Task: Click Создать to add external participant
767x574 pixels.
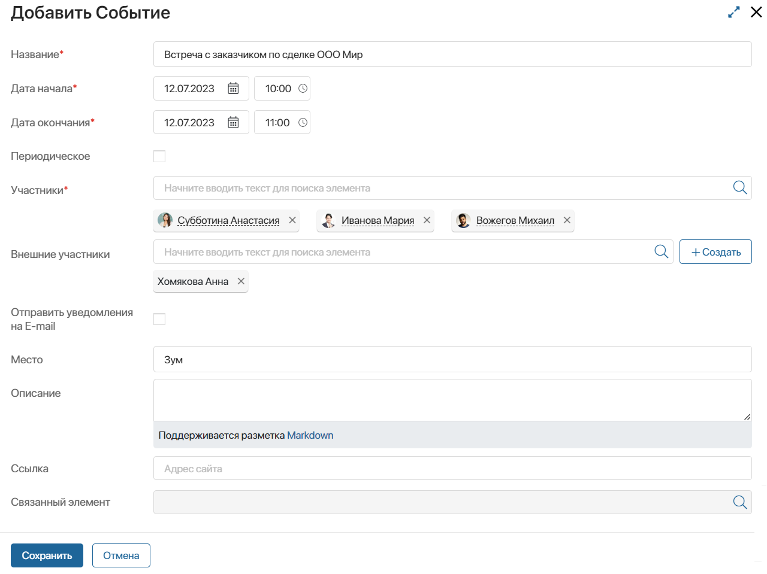Action: tap(715, 252)
